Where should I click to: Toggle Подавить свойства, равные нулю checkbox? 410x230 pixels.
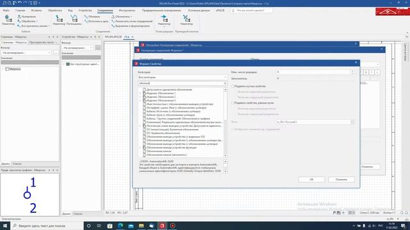233,103
